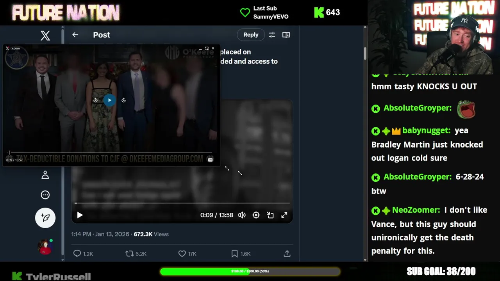
Task: Open the reader view book icon
Action: point(286,35)
